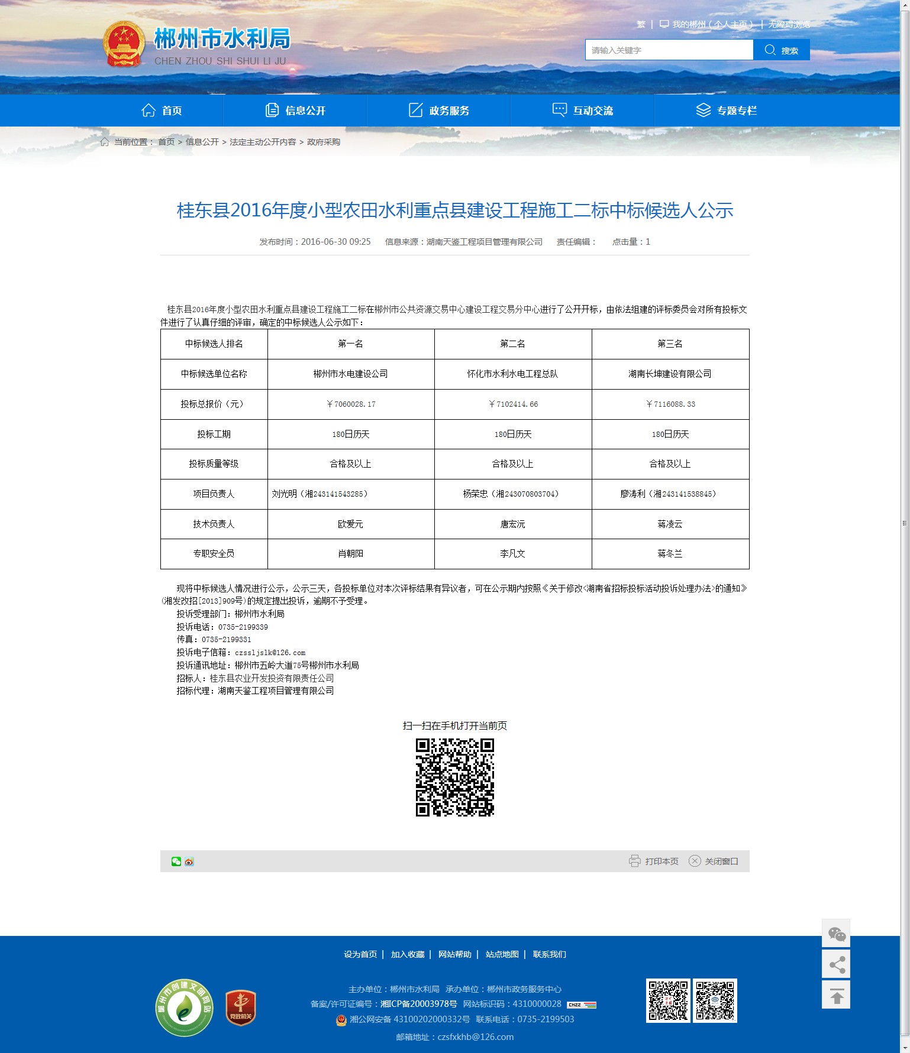Screen dimensions: 910x1053
Task: Click complaint phone 0735-2199339
Action: point(243,627)
